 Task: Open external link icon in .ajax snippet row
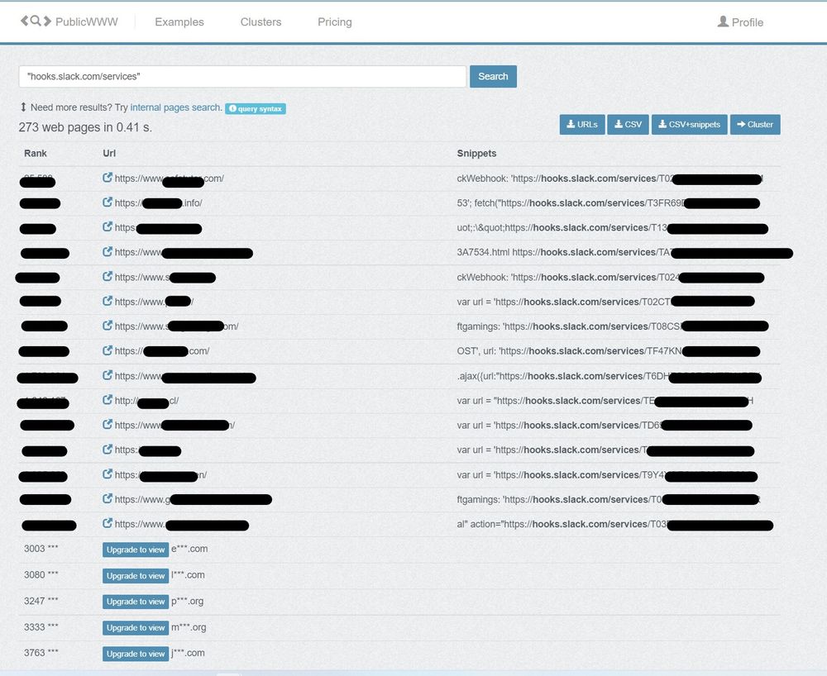tap(108, 375)
